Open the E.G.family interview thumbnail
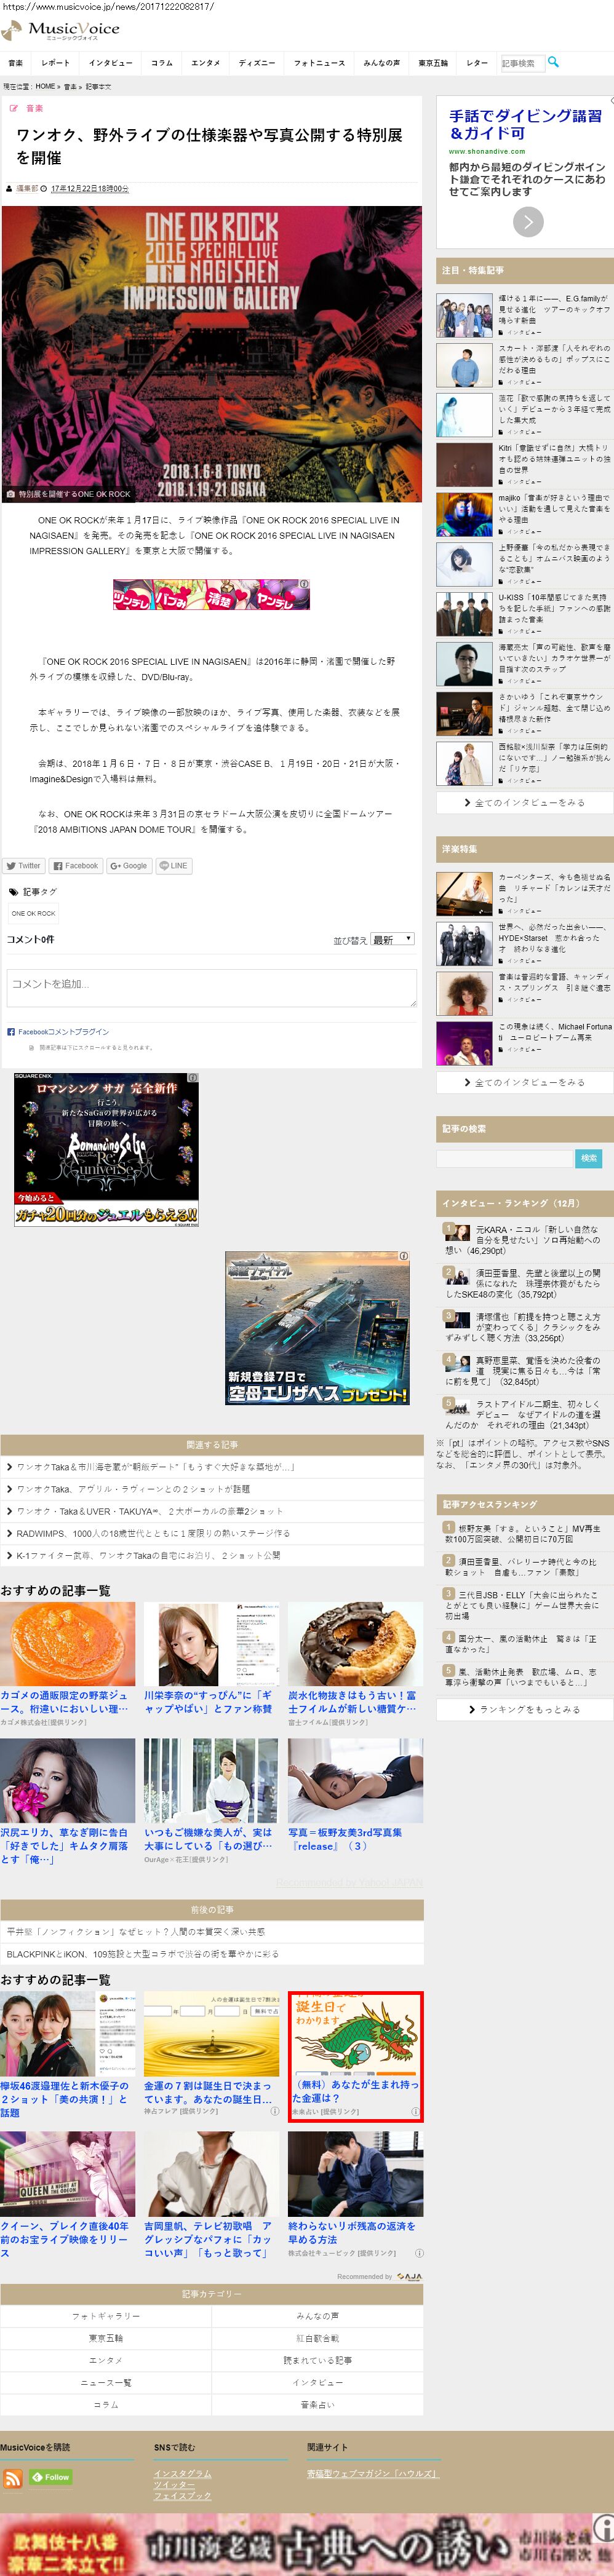614x2576 pixels. click(x=464, y=315)
